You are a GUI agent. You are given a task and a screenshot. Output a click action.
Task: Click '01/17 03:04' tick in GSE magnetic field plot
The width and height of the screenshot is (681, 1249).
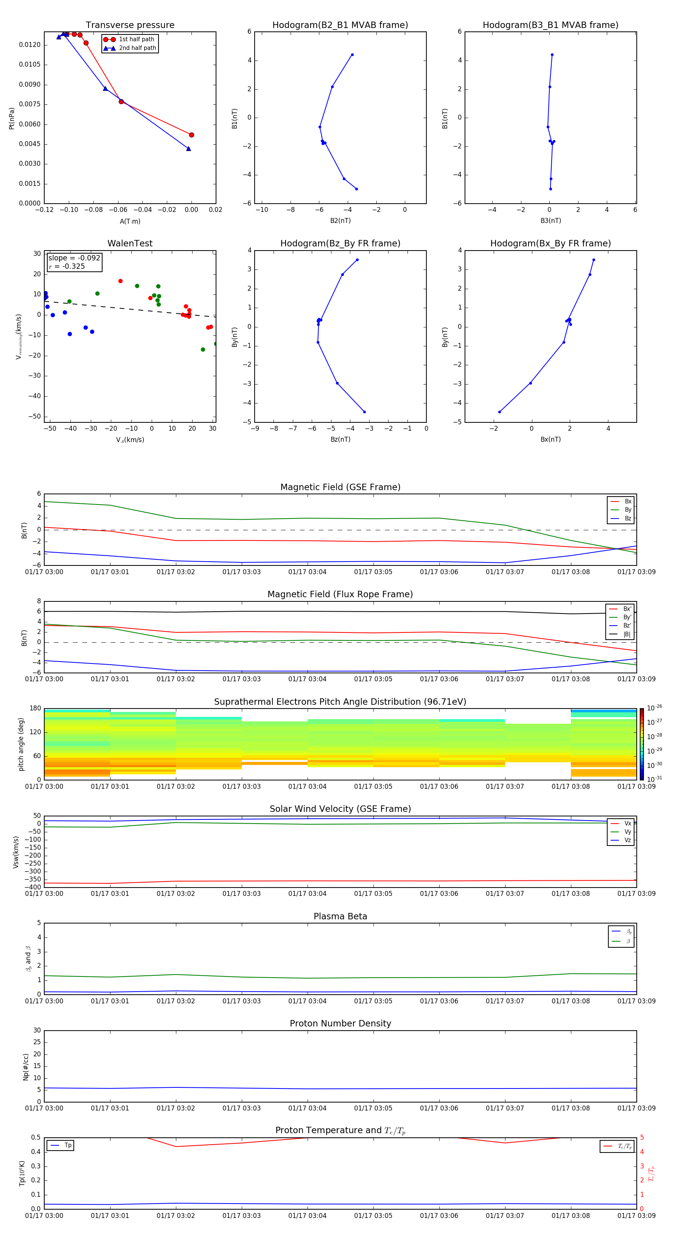[307, 572]
